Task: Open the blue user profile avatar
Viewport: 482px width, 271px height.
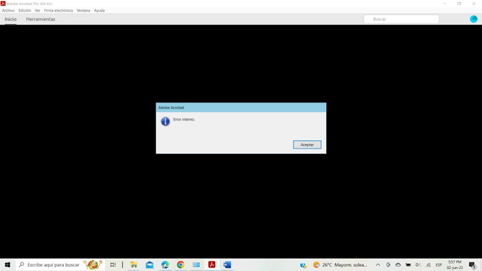Action: (474, 19)
